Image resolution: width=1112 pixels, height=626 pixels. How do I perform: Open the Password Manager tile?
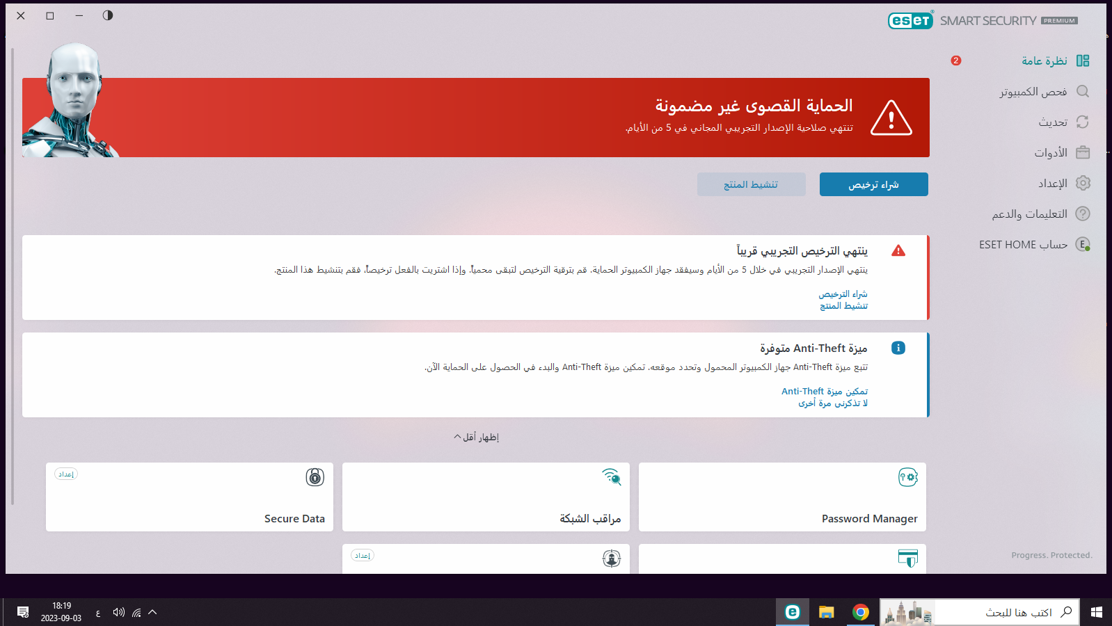[x=782, y=497]
